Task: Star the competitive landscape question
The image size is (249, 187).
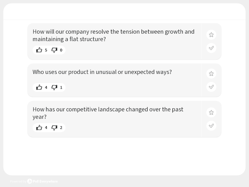Action: [211, 113]
